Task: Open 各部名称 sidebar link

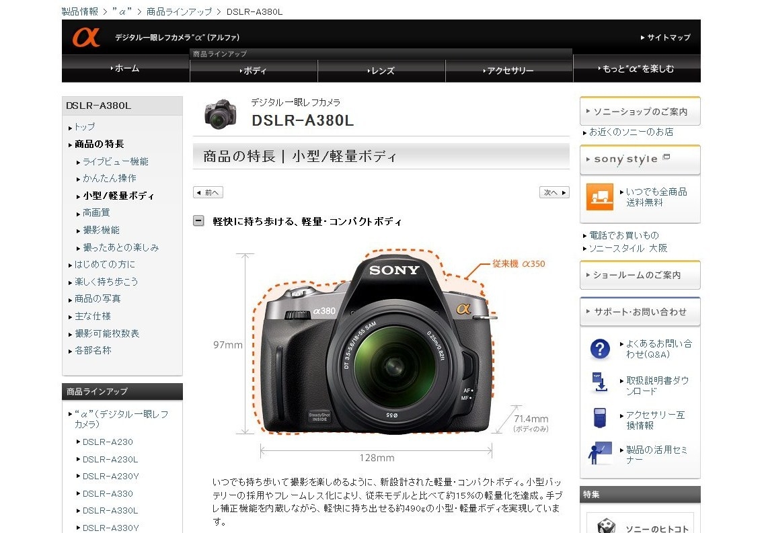Action: coord(93,350)
